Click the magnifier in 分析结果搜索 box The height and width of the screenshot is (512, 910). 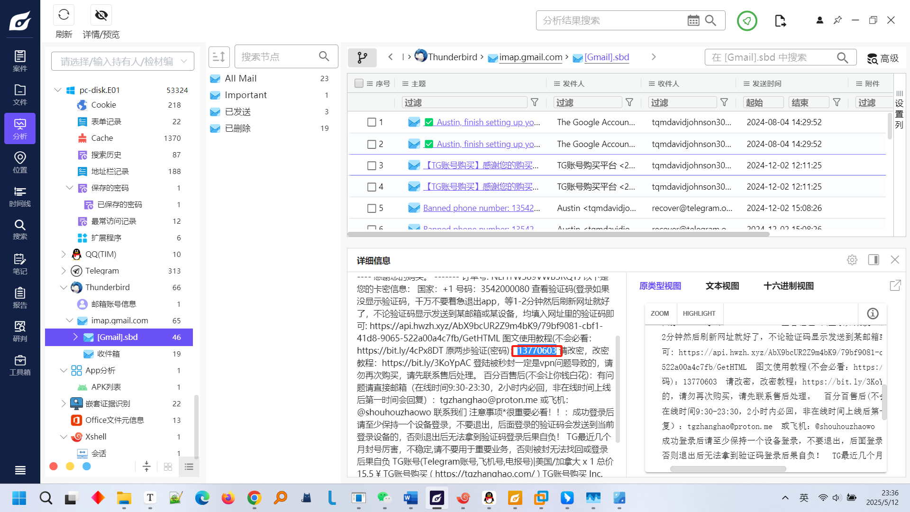pyautogui.click(x=710, y=20)
